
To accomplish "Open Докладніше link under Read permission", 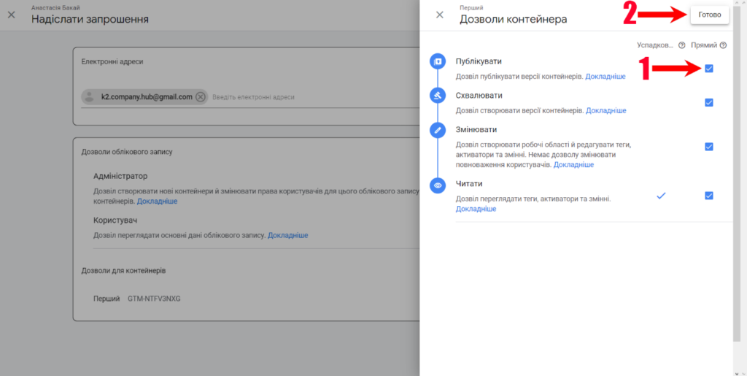I will pos(476,209).
